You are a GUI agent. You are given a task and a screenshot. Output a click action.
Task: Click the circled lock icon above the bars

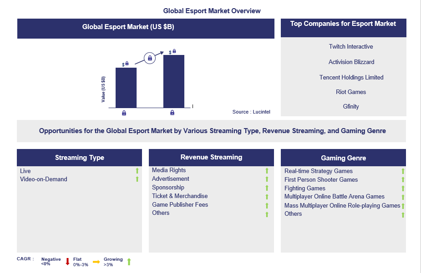click(x=150, y=58)
